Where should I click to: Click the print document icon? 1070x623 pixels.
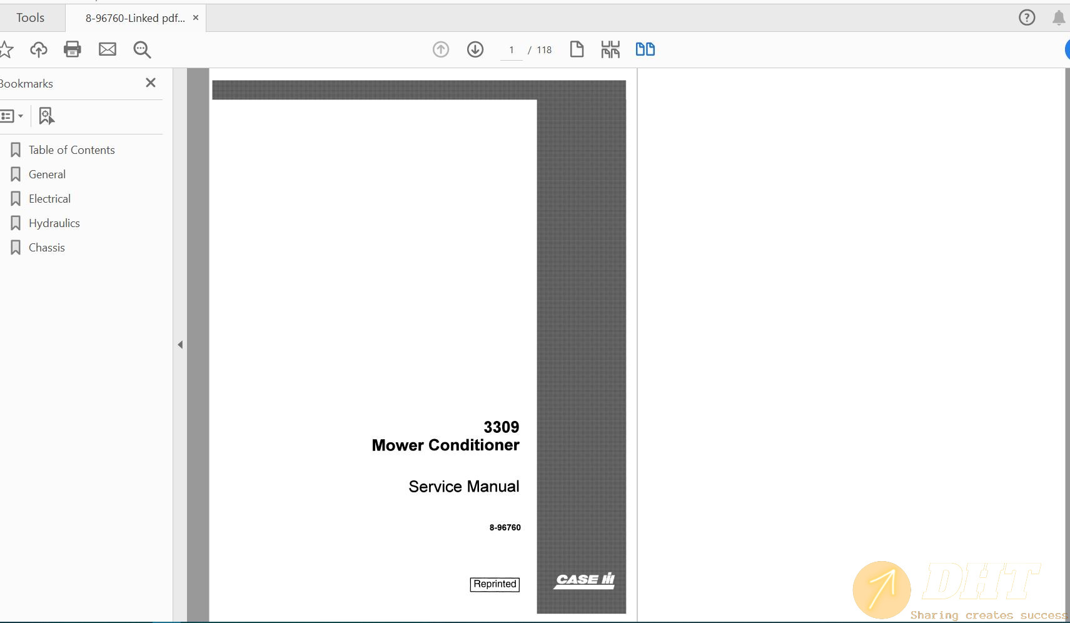(73, 49)
